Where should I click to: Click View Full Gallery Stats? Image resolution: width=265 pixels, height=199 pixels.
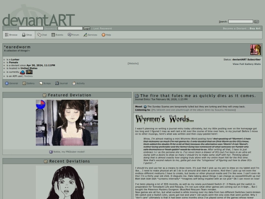click(246, 64)
